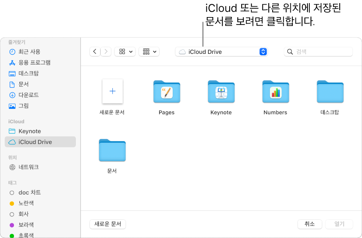Click the 검색 search field
The width and height of the screenshot is (362, 238).
318,52
